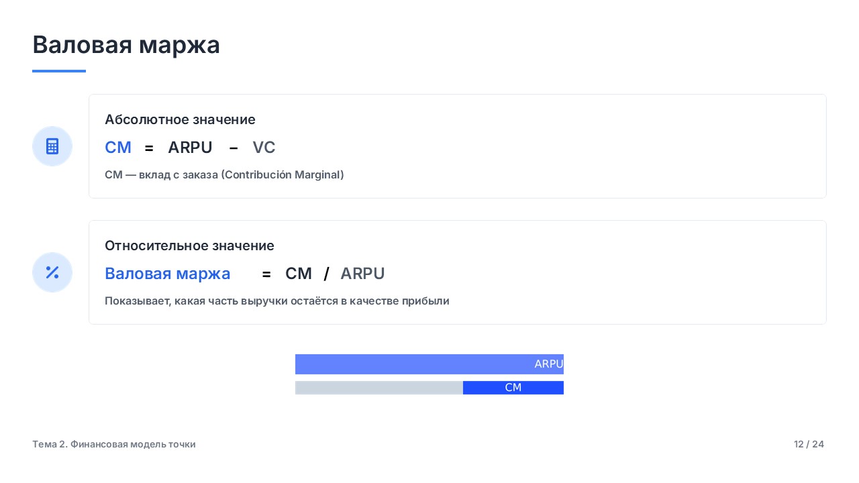Click the 12 / 24 page number

point(809,444)
